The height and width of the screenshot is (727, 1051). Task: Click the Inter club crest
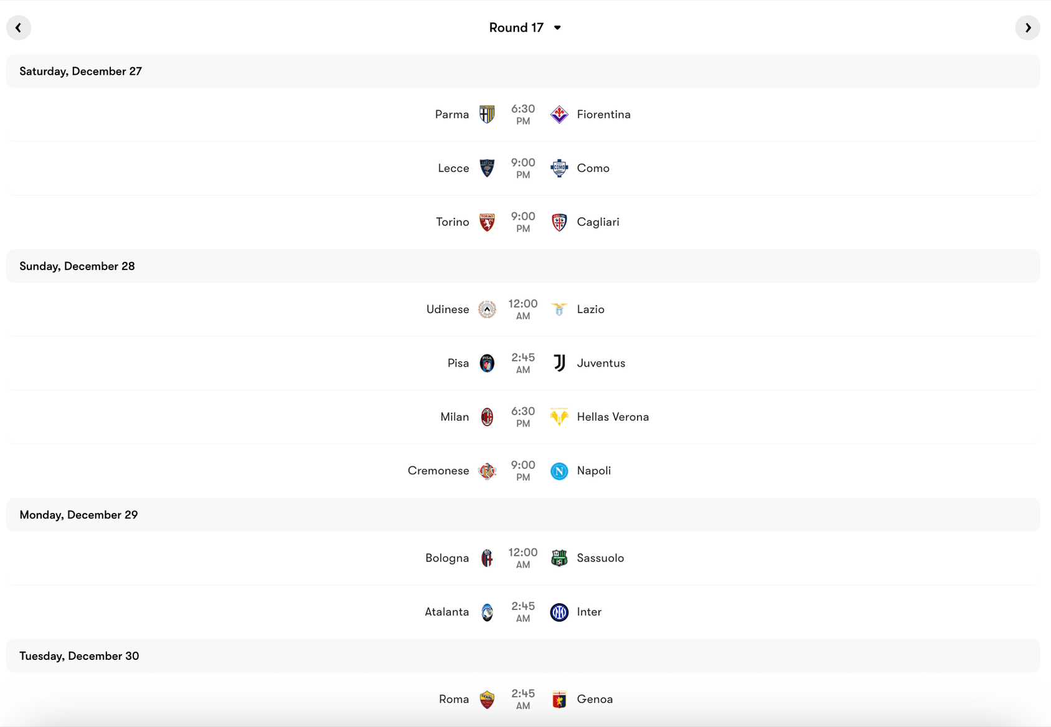(559, 612)
